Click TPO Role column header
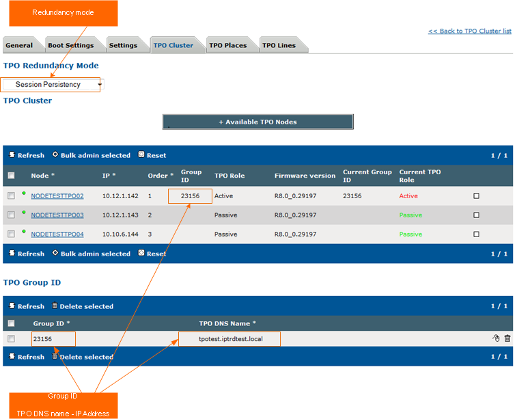Viewport: 517px width, 419px height. (x=229, y=176)
